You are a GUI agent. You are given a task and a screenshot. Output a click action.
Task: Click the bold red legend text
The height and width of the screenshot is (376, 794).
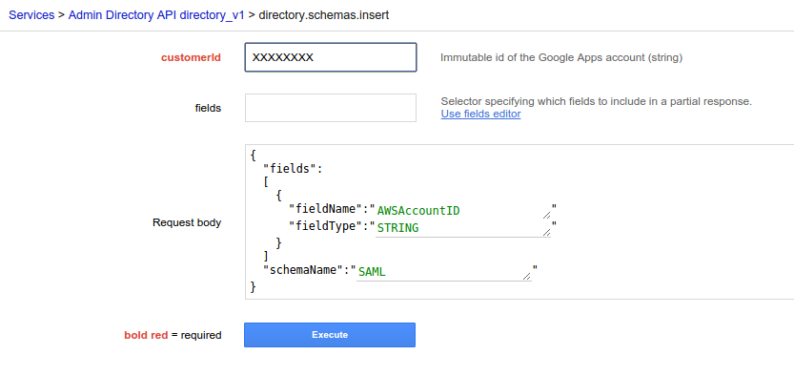pos(146,335)
